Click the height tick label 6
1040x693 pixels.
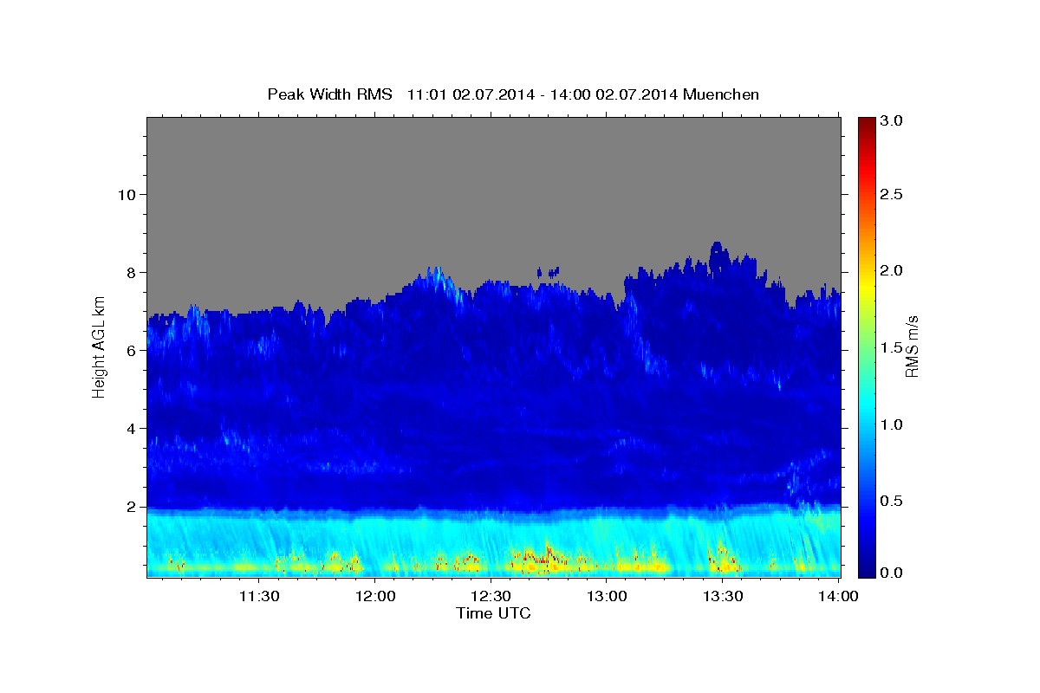point(130,350)
